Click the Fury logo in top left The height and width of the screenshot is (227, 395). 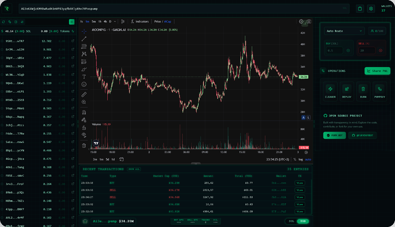tap(7, 9)
